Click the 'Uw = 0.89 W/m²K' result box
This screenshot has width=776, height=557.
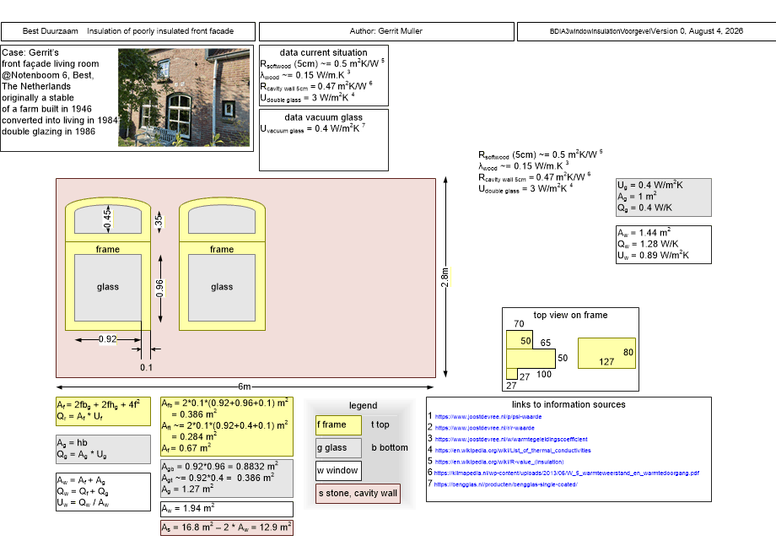664,245
